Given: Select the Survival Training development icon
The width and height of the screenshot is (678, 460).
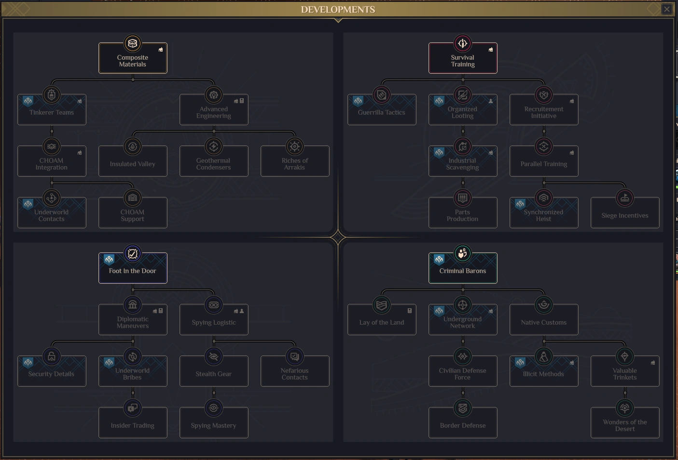Looking at the screenshot, I should pyautogui.click(x=463, y=43).
